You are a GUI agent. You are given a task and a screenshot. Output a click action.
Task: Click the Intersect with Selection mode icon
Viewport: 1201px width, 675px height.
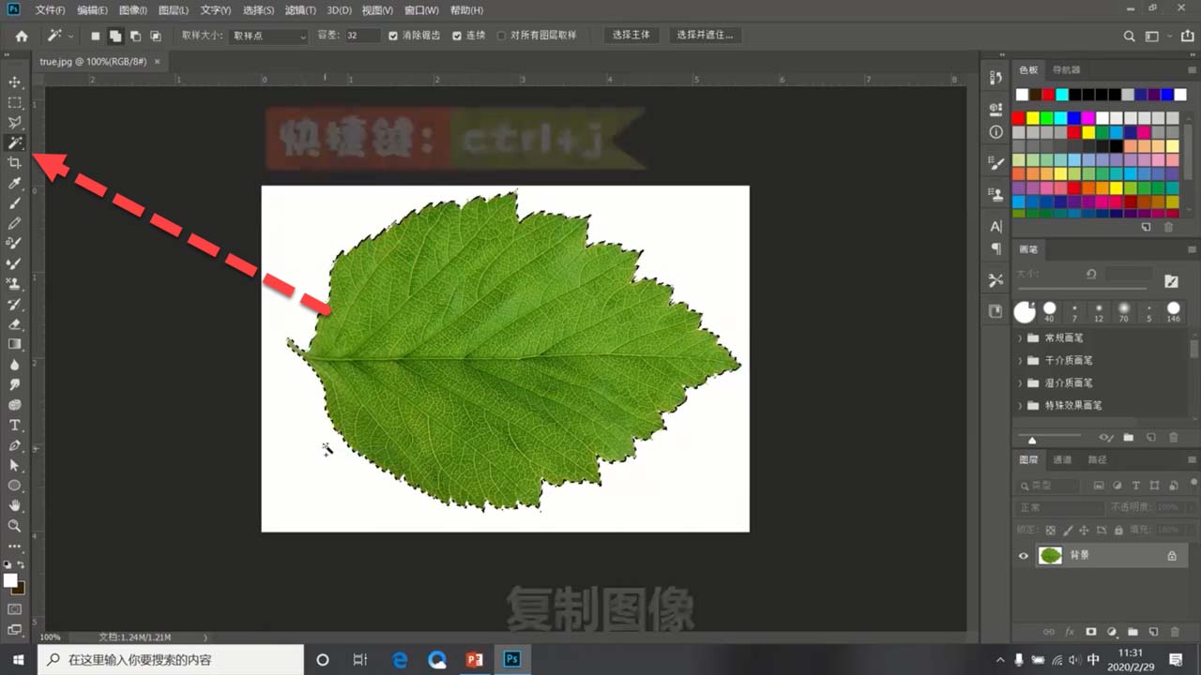point(156,36)
